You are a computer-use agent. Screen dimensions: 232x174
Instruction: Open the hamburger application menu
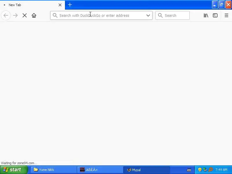click(x=226, y=15)
